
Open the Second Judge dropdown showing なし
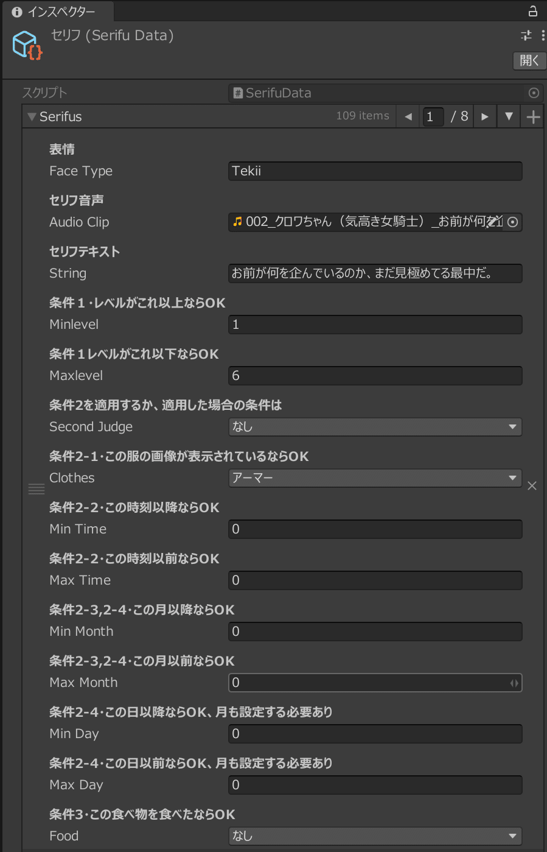pos(375,427)
